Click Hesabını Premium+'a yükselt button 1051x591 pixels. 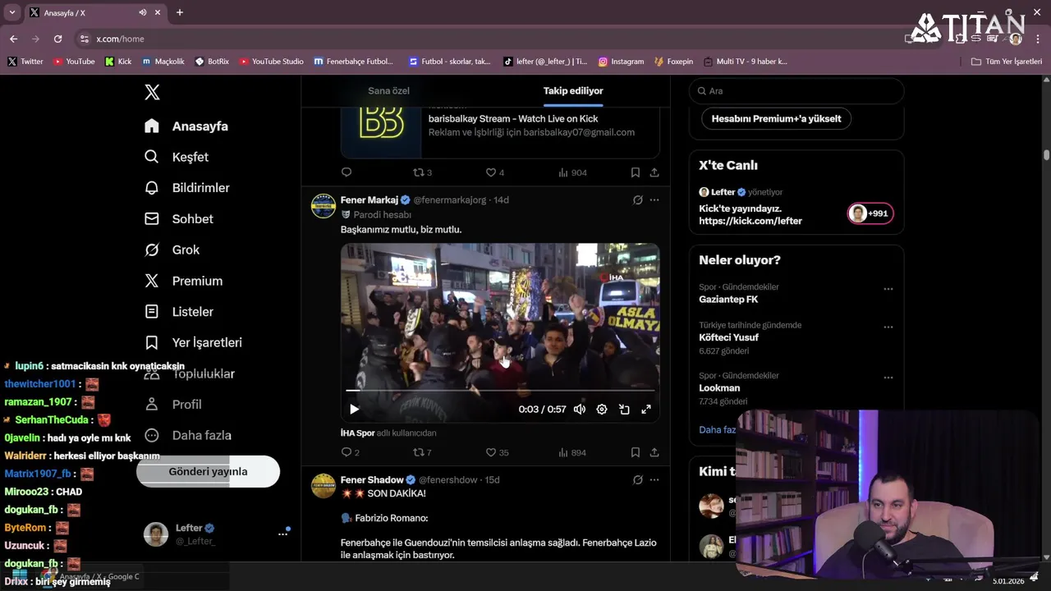tap(776, 118)
